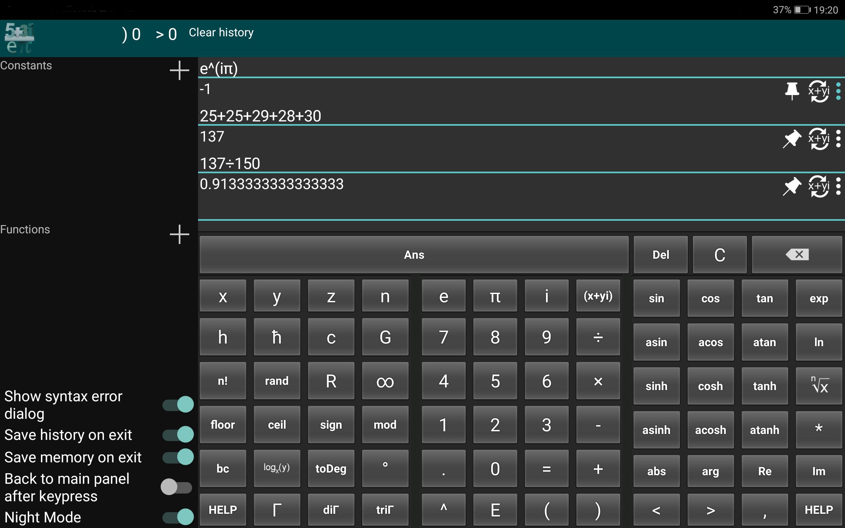Image resolution: width=845 pixels, height=528 pixels.
Task: Select Clear history menu option
Action: coord(221,33)
